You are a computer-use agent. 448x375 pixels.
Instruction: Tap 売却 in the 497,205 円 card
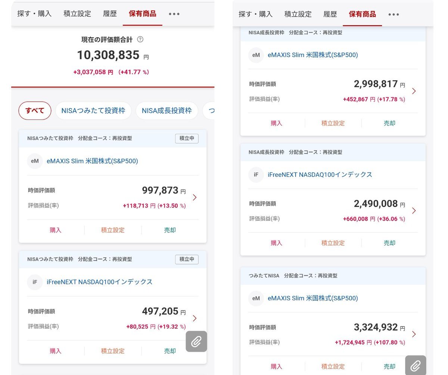(x=170, y=351)
